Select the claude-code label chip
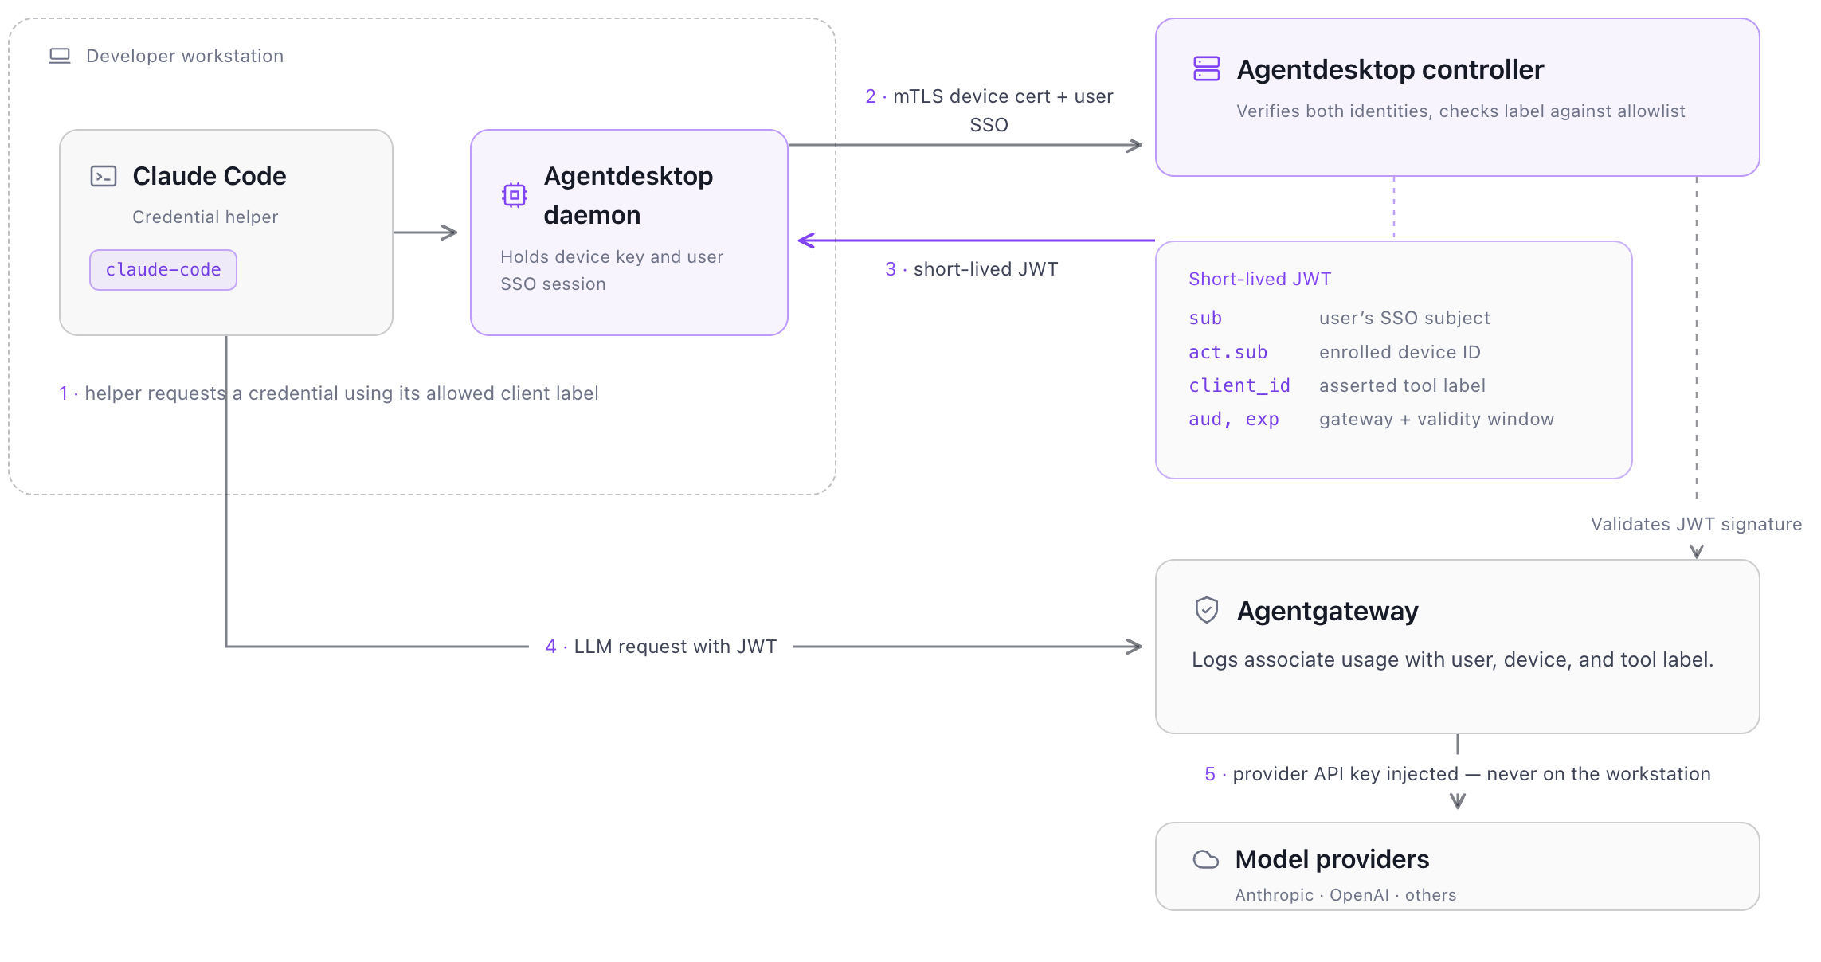1821x962 pixels. [x=163, y=270]
